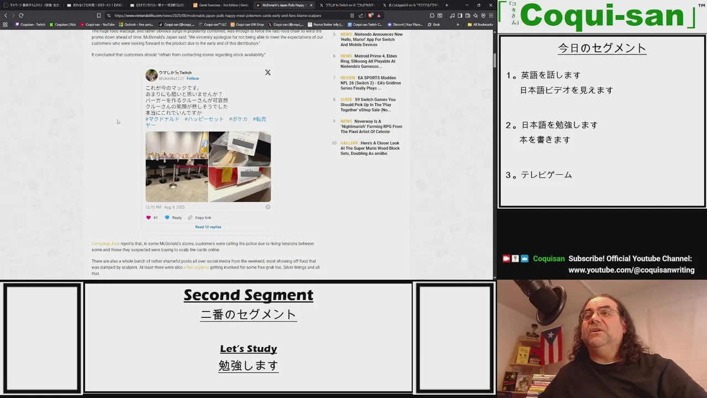707x398 pixels.
Task: Click the #マクドナルド hashtag
Action: click(162, 119)
